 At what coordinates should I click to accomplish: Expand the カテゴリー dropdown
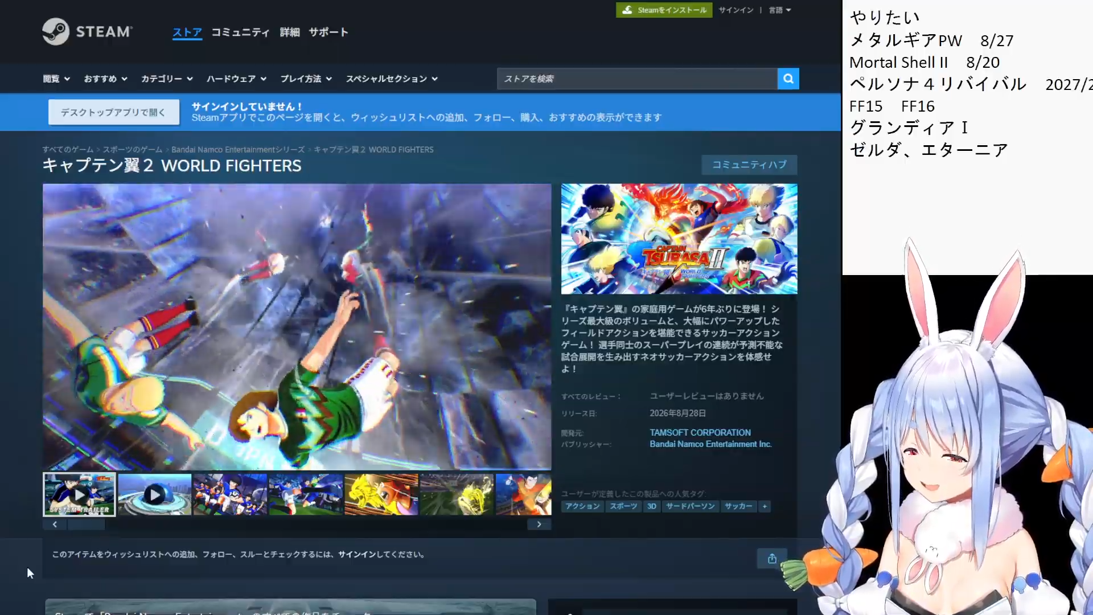coord(167,79)
